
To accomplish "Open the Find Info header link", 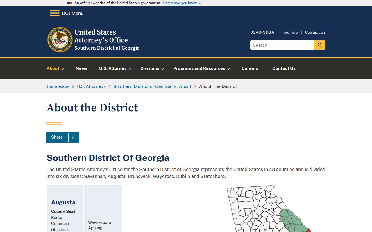I will (x=289, y=32).
